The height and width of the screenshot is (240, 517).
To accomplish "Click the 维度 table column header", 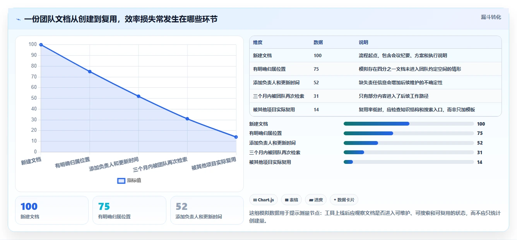I will click(258, 43).
